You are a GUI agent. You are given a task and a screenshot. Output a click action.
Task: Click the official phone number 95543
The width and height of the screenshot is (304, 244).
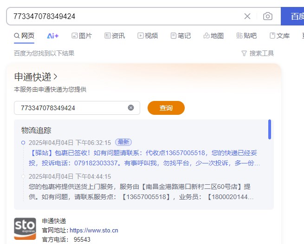(x=82, y=239)
